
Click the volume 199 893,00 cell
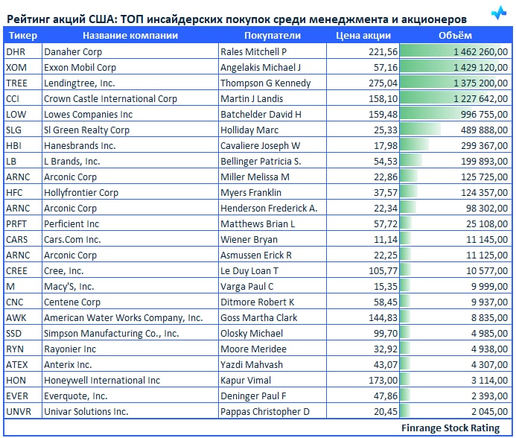coord(456,161)
